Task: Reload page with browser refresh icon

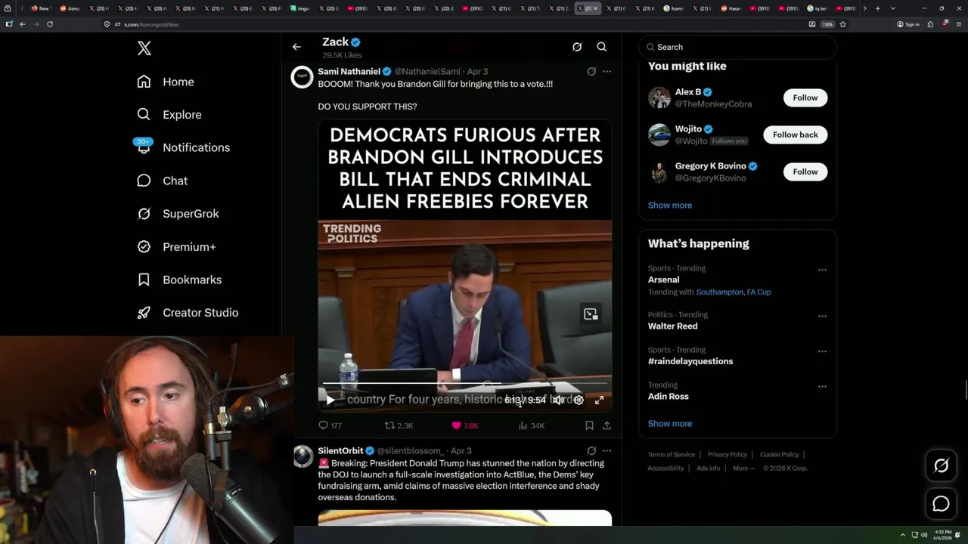Action: pyautogui.click(x=50, y=24)
